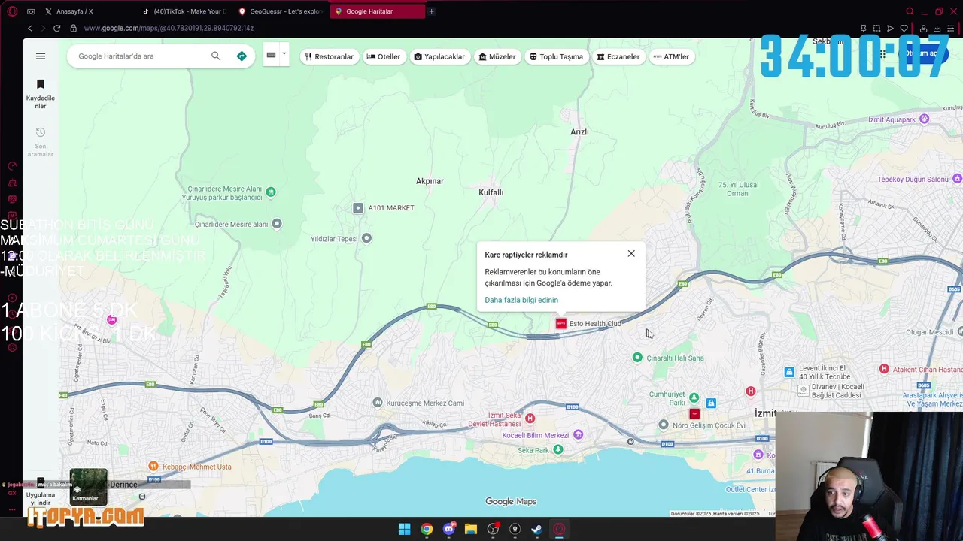Click the search magnifier icon in Maps

(216, 56)
